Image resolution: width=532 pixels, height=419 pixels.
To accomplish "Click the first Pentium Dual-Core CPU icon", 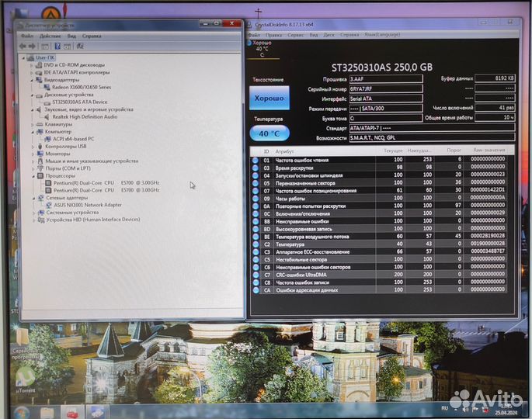I will [x=48, y=182].
